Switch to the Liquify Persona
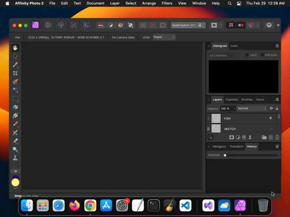The image size is (290, 217). pyautogui.click(x=48, y=25)
